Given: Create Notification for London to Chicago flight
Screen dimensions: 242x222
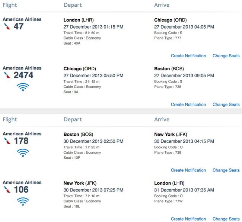Looking at the screenshot, I should (x=188, y=56).
